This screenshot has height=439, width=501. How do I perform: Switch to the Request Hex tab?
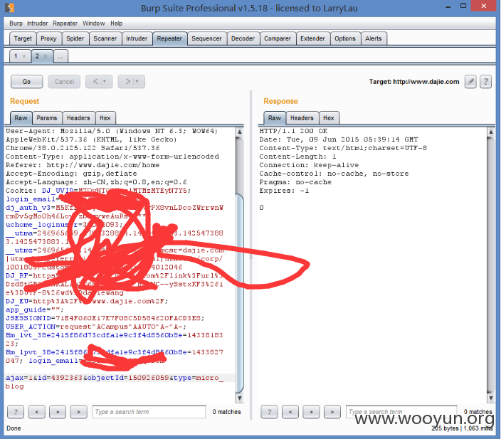pos(105,118)
